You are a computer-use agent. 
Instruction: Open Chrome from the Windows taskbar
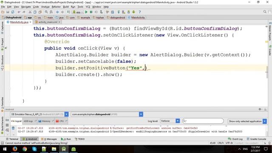click(25, 149)
